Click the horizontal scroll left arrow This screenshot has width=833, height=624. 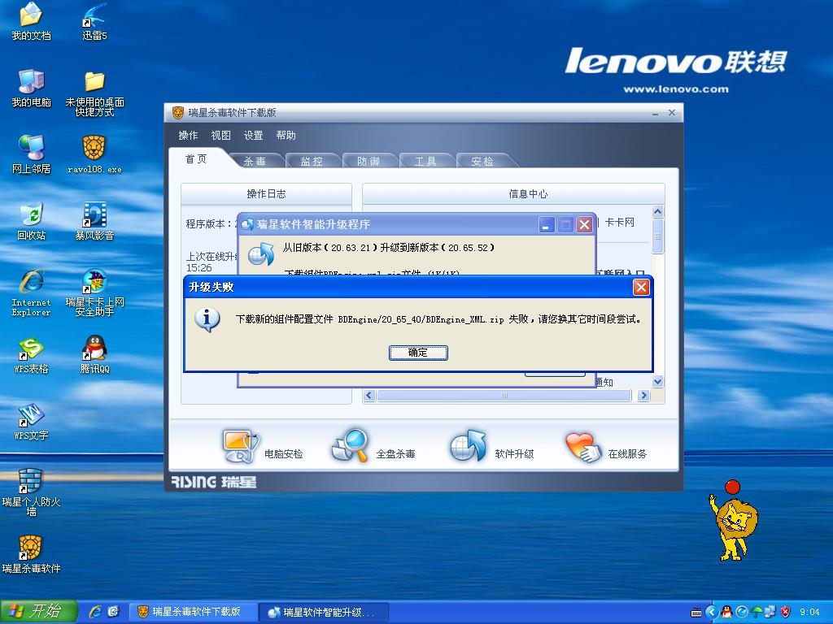coord(370,396)
